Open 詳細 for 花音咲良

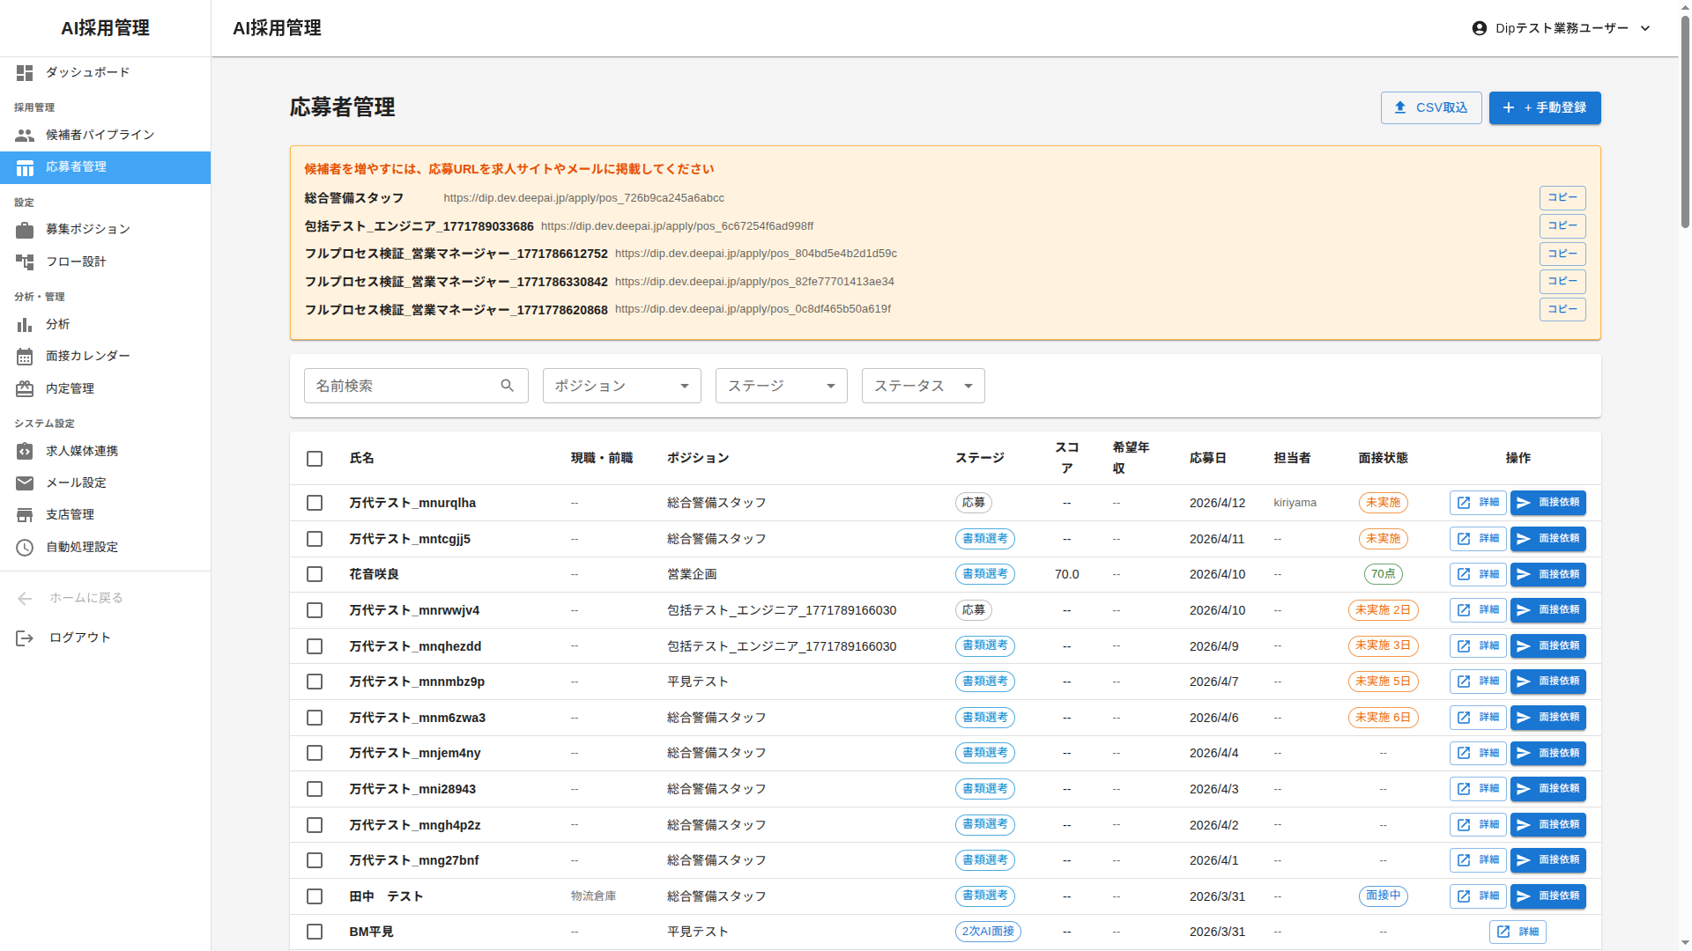click(x=1478, y=574)
